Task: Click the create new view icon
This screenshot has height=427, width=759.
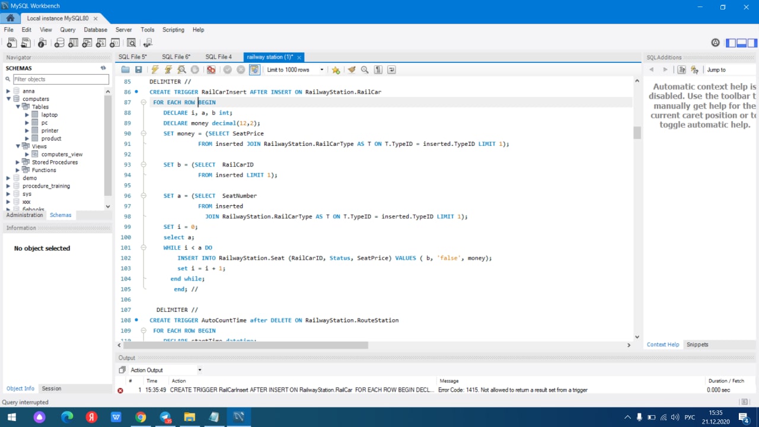Action: pyautogui.click(x=87, y=43)
